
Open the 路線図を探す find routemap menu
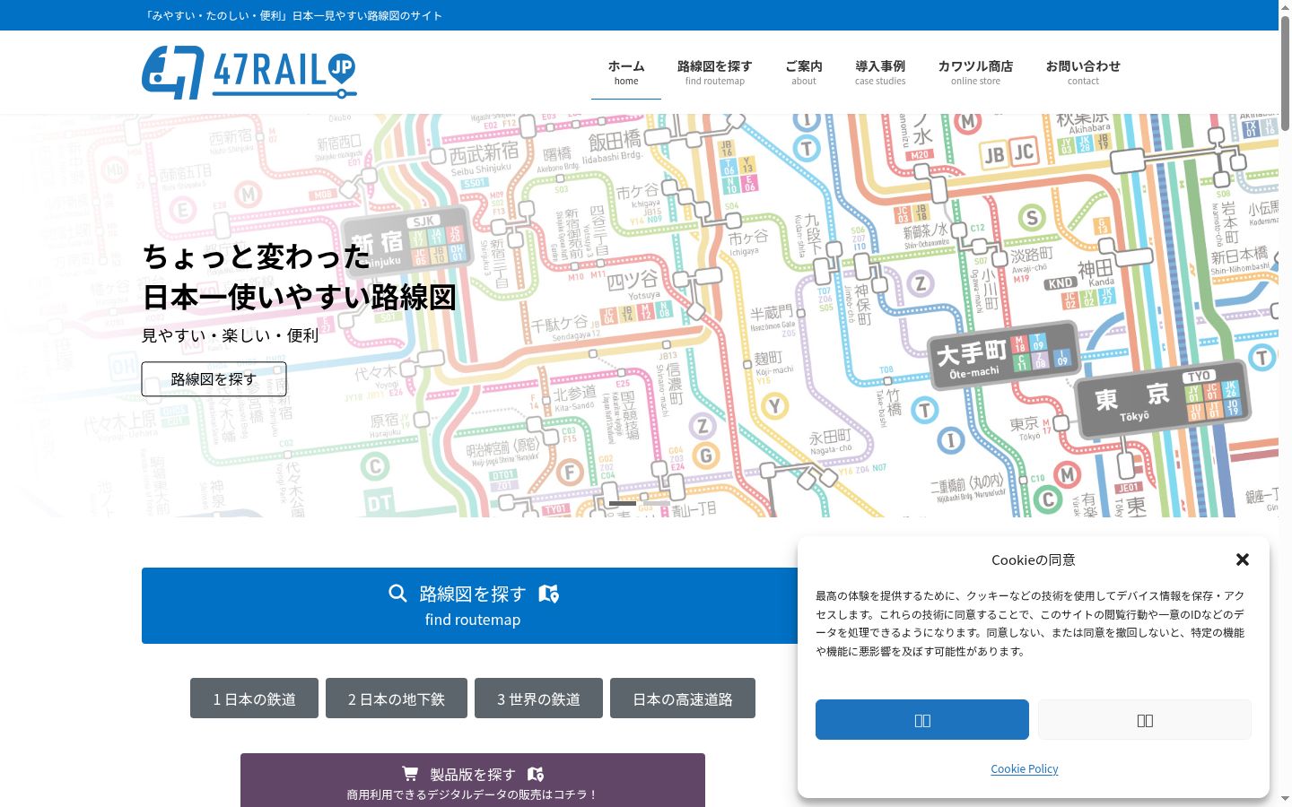tap(715, 73)
